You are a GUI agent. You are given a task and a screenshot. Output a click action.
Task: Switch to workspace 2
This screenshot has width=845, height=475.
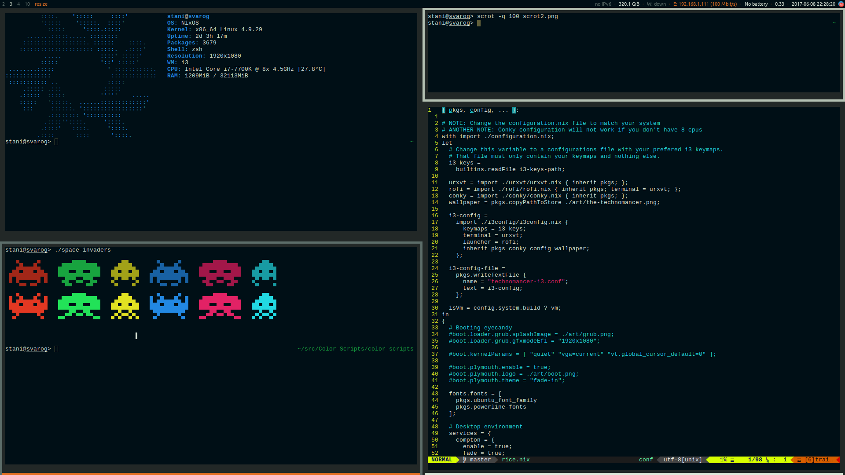pos(4,4)
